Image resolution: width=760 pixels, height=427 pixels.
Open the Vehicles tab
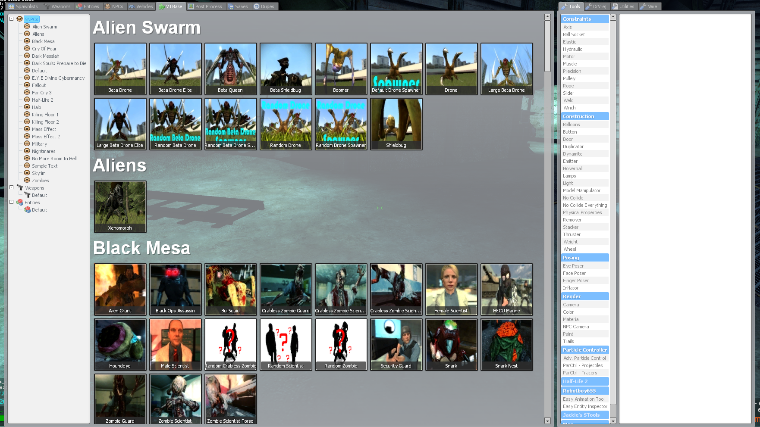pyautogui.click(x=141, y=6)
